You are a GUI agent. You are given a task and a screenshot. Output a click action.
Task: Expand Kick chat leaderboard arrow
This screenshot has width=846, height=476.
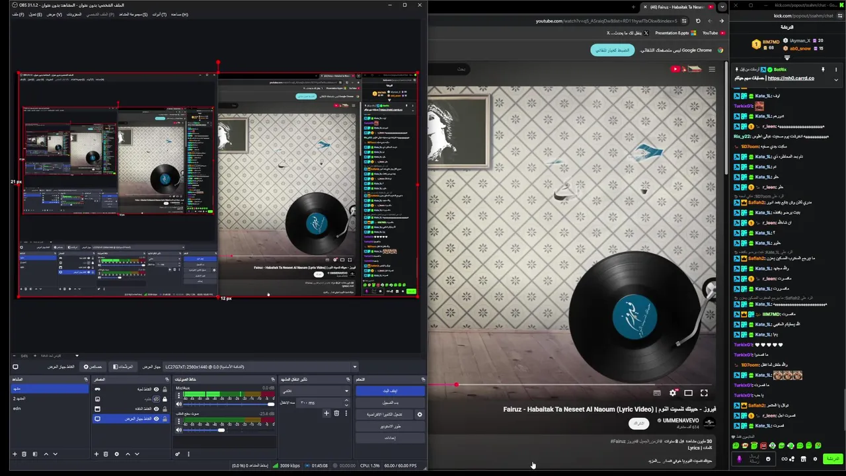(x=787, y=58)
